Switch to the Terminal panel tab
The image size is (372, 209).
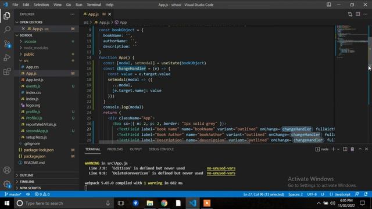[93, 149]
